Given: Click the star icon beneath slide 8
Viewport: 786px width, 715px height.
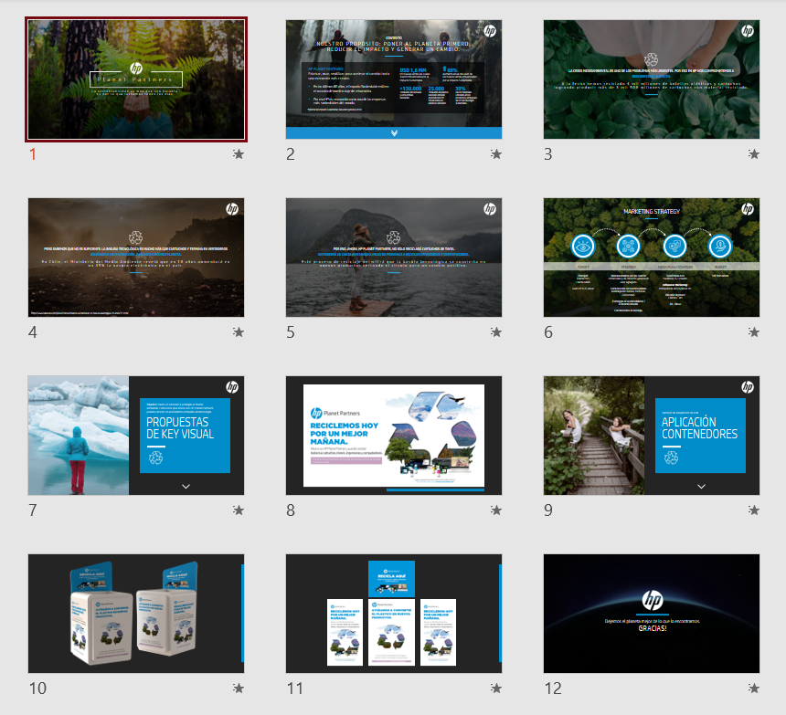Looking at the screenshot, I should [496, 510].
